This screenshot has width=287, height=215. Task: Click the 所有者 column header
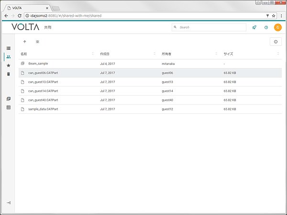(x=166, y=54)
